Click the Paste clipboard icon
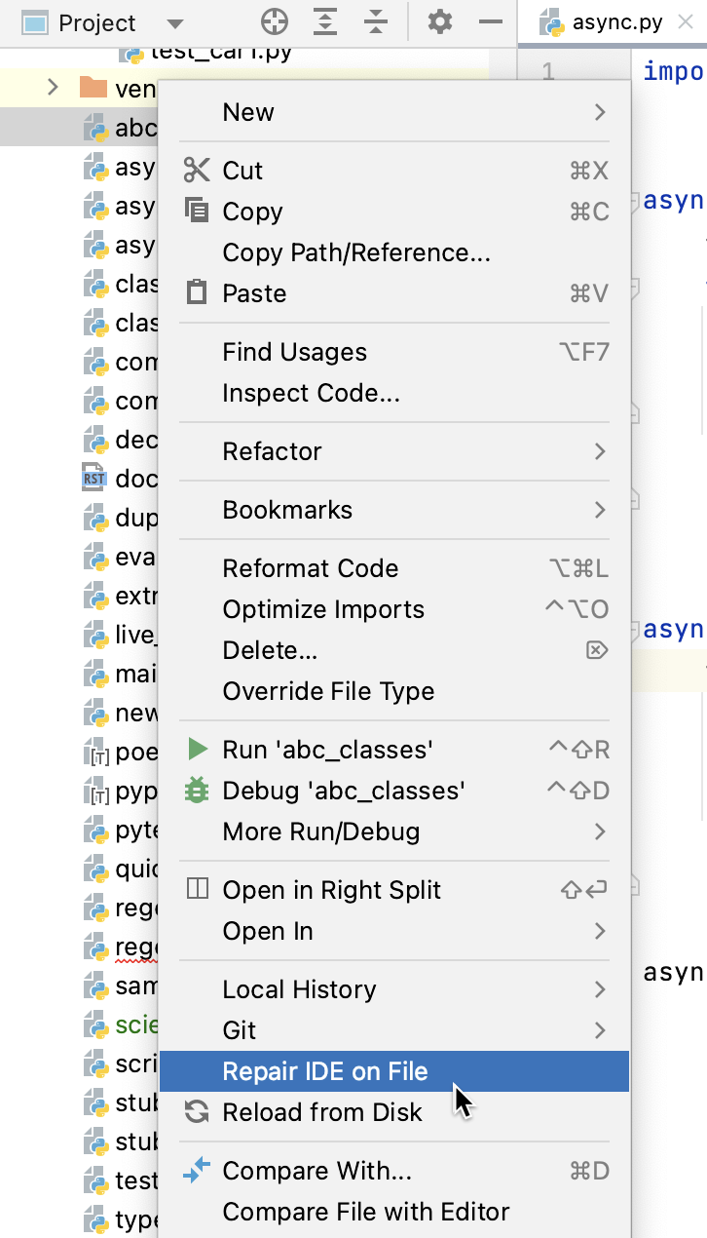 pos(195,292)
